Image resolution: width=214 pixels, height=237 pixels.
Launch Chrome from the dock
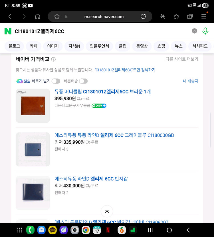coord(86,230)
